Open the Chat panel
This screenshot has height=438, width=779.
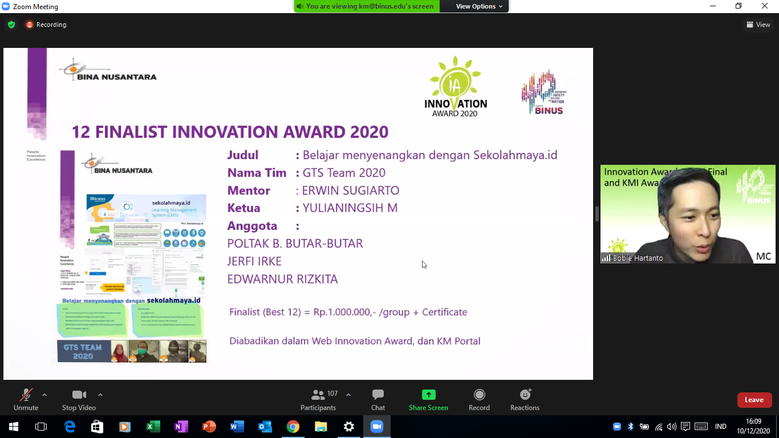(378, 399)
